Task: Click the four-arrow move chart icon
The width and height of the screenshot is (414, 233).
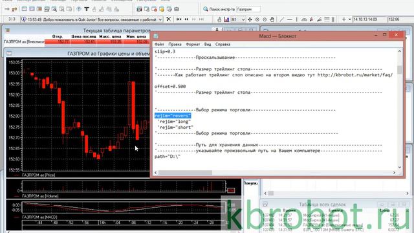Action: pos(250,19)
